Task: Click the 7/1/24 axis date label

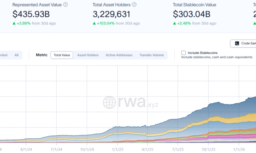Action: (x=56, y=149)
